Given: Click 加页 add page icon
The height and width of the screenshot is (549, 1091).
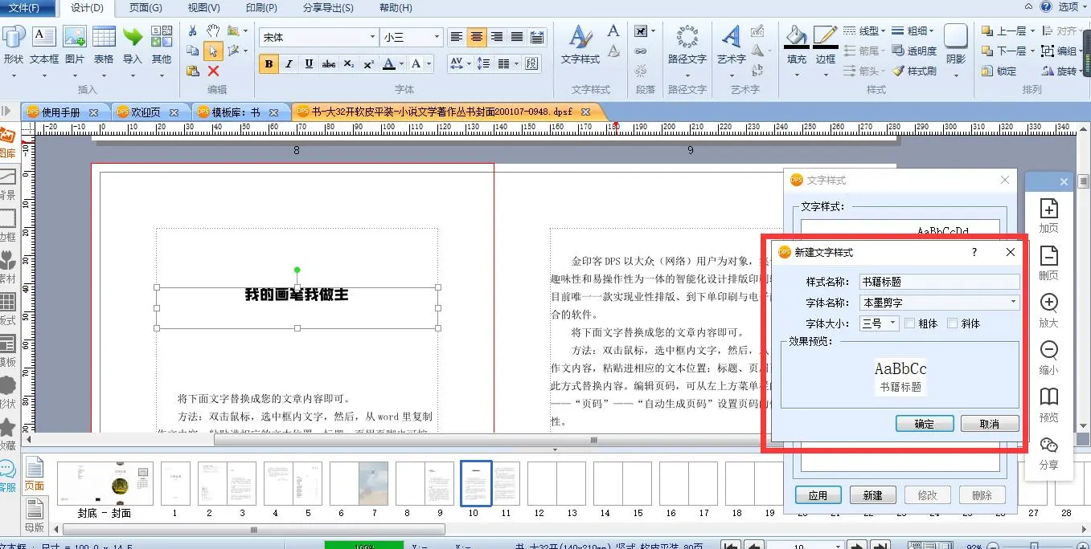Looking at the screenshot, I should tap(1048, 215).
